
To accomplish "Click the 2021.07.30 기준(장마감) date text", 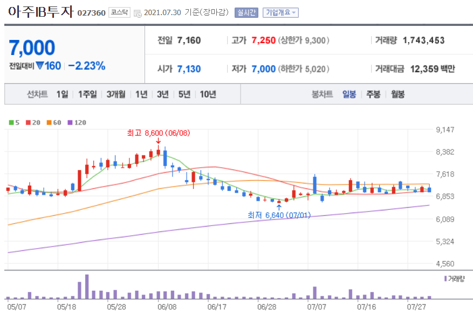I will (186, 12).
